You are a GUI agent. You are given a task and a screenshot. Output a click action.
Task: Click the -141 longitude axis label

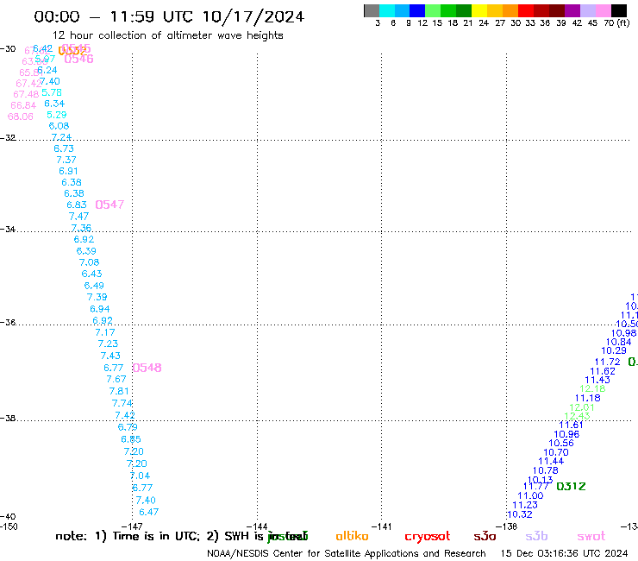point(381,526)
